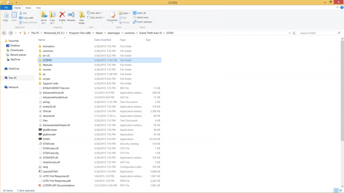
Task: Click the Forward navigation arrow
Action: tap(11, 33)
